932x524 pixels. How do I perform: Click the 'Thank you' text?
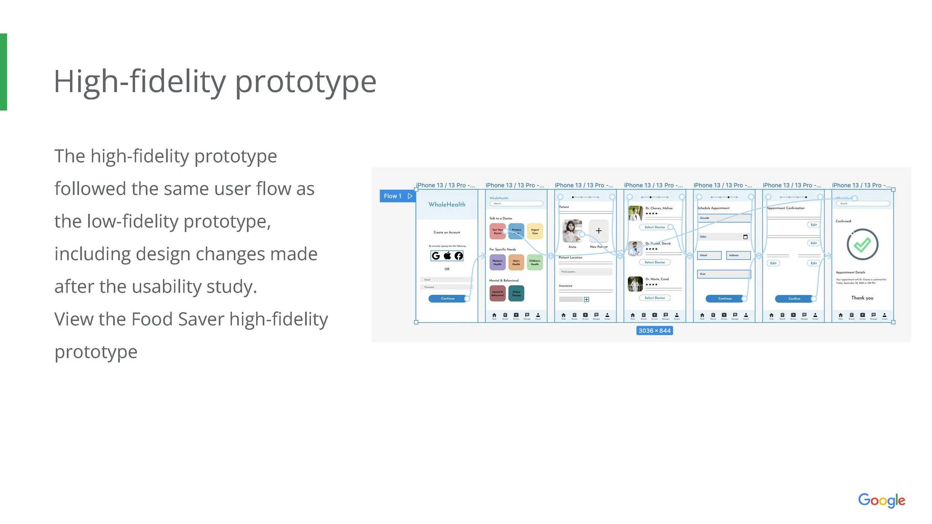coord(862,298)
